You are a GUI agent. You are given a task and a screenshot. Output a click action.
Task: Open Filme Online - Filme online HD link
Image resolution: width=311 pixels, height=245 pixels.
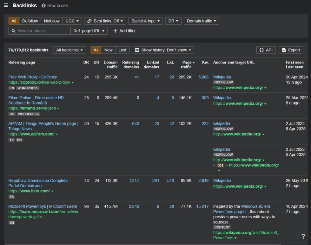pos(36,100)
